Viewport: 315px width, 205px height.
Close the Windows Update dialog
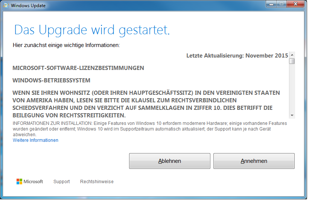[x=296, y=5]
